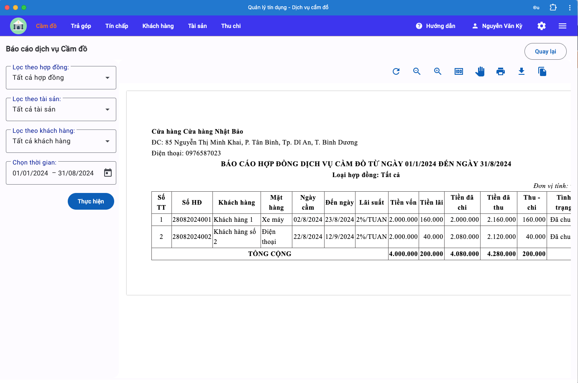This screenshot has height=383, width=578.
Task: Click the user profile icon beside Nguyễn Văn Kỳ
Action: point(475,26)
